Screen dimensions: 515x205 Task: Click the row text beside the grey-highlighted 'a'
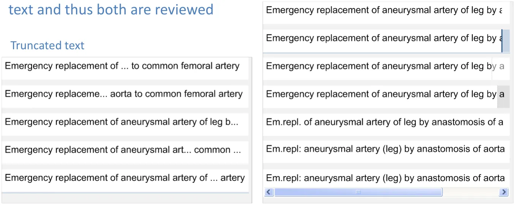[x=380, y=94]
